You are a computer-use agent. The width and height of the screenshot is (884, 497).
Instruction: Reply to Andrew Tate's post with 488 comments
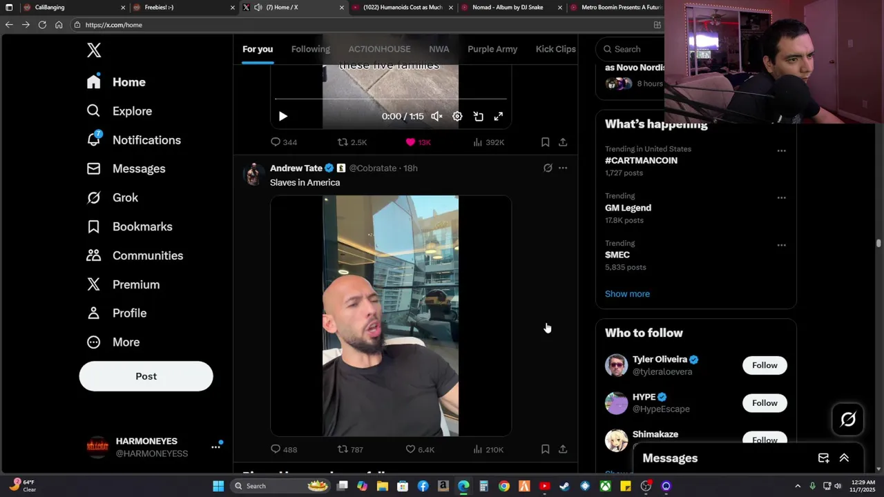click(x=283, y=449)
